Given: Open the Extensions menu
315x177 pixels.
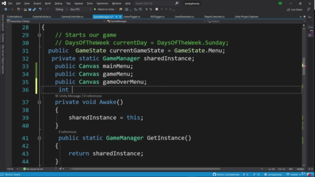Looking at the screenshot, I should (x=102, y=3).
